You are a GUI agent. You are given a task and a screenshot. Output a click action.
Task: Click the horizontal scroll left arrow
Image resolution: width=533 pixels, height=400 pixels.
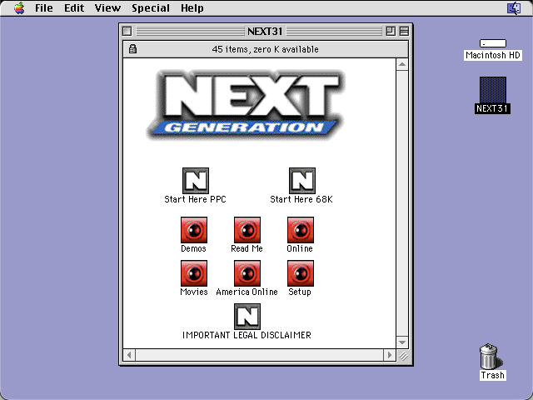pyautogui.click(x=129, y=356)
